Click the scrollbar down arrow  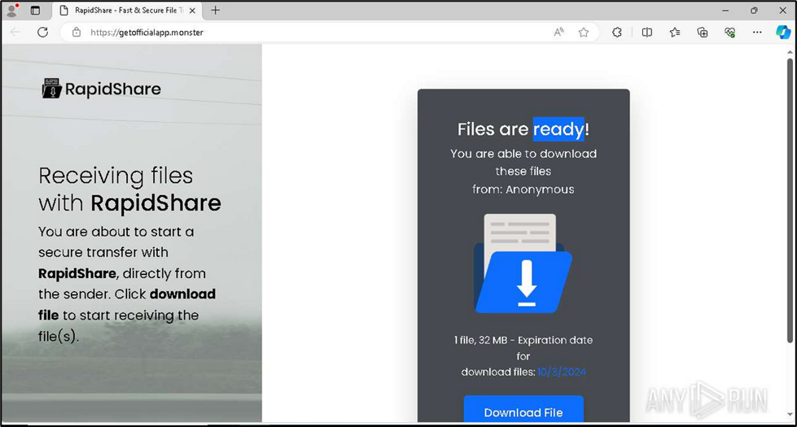[790, 414]
